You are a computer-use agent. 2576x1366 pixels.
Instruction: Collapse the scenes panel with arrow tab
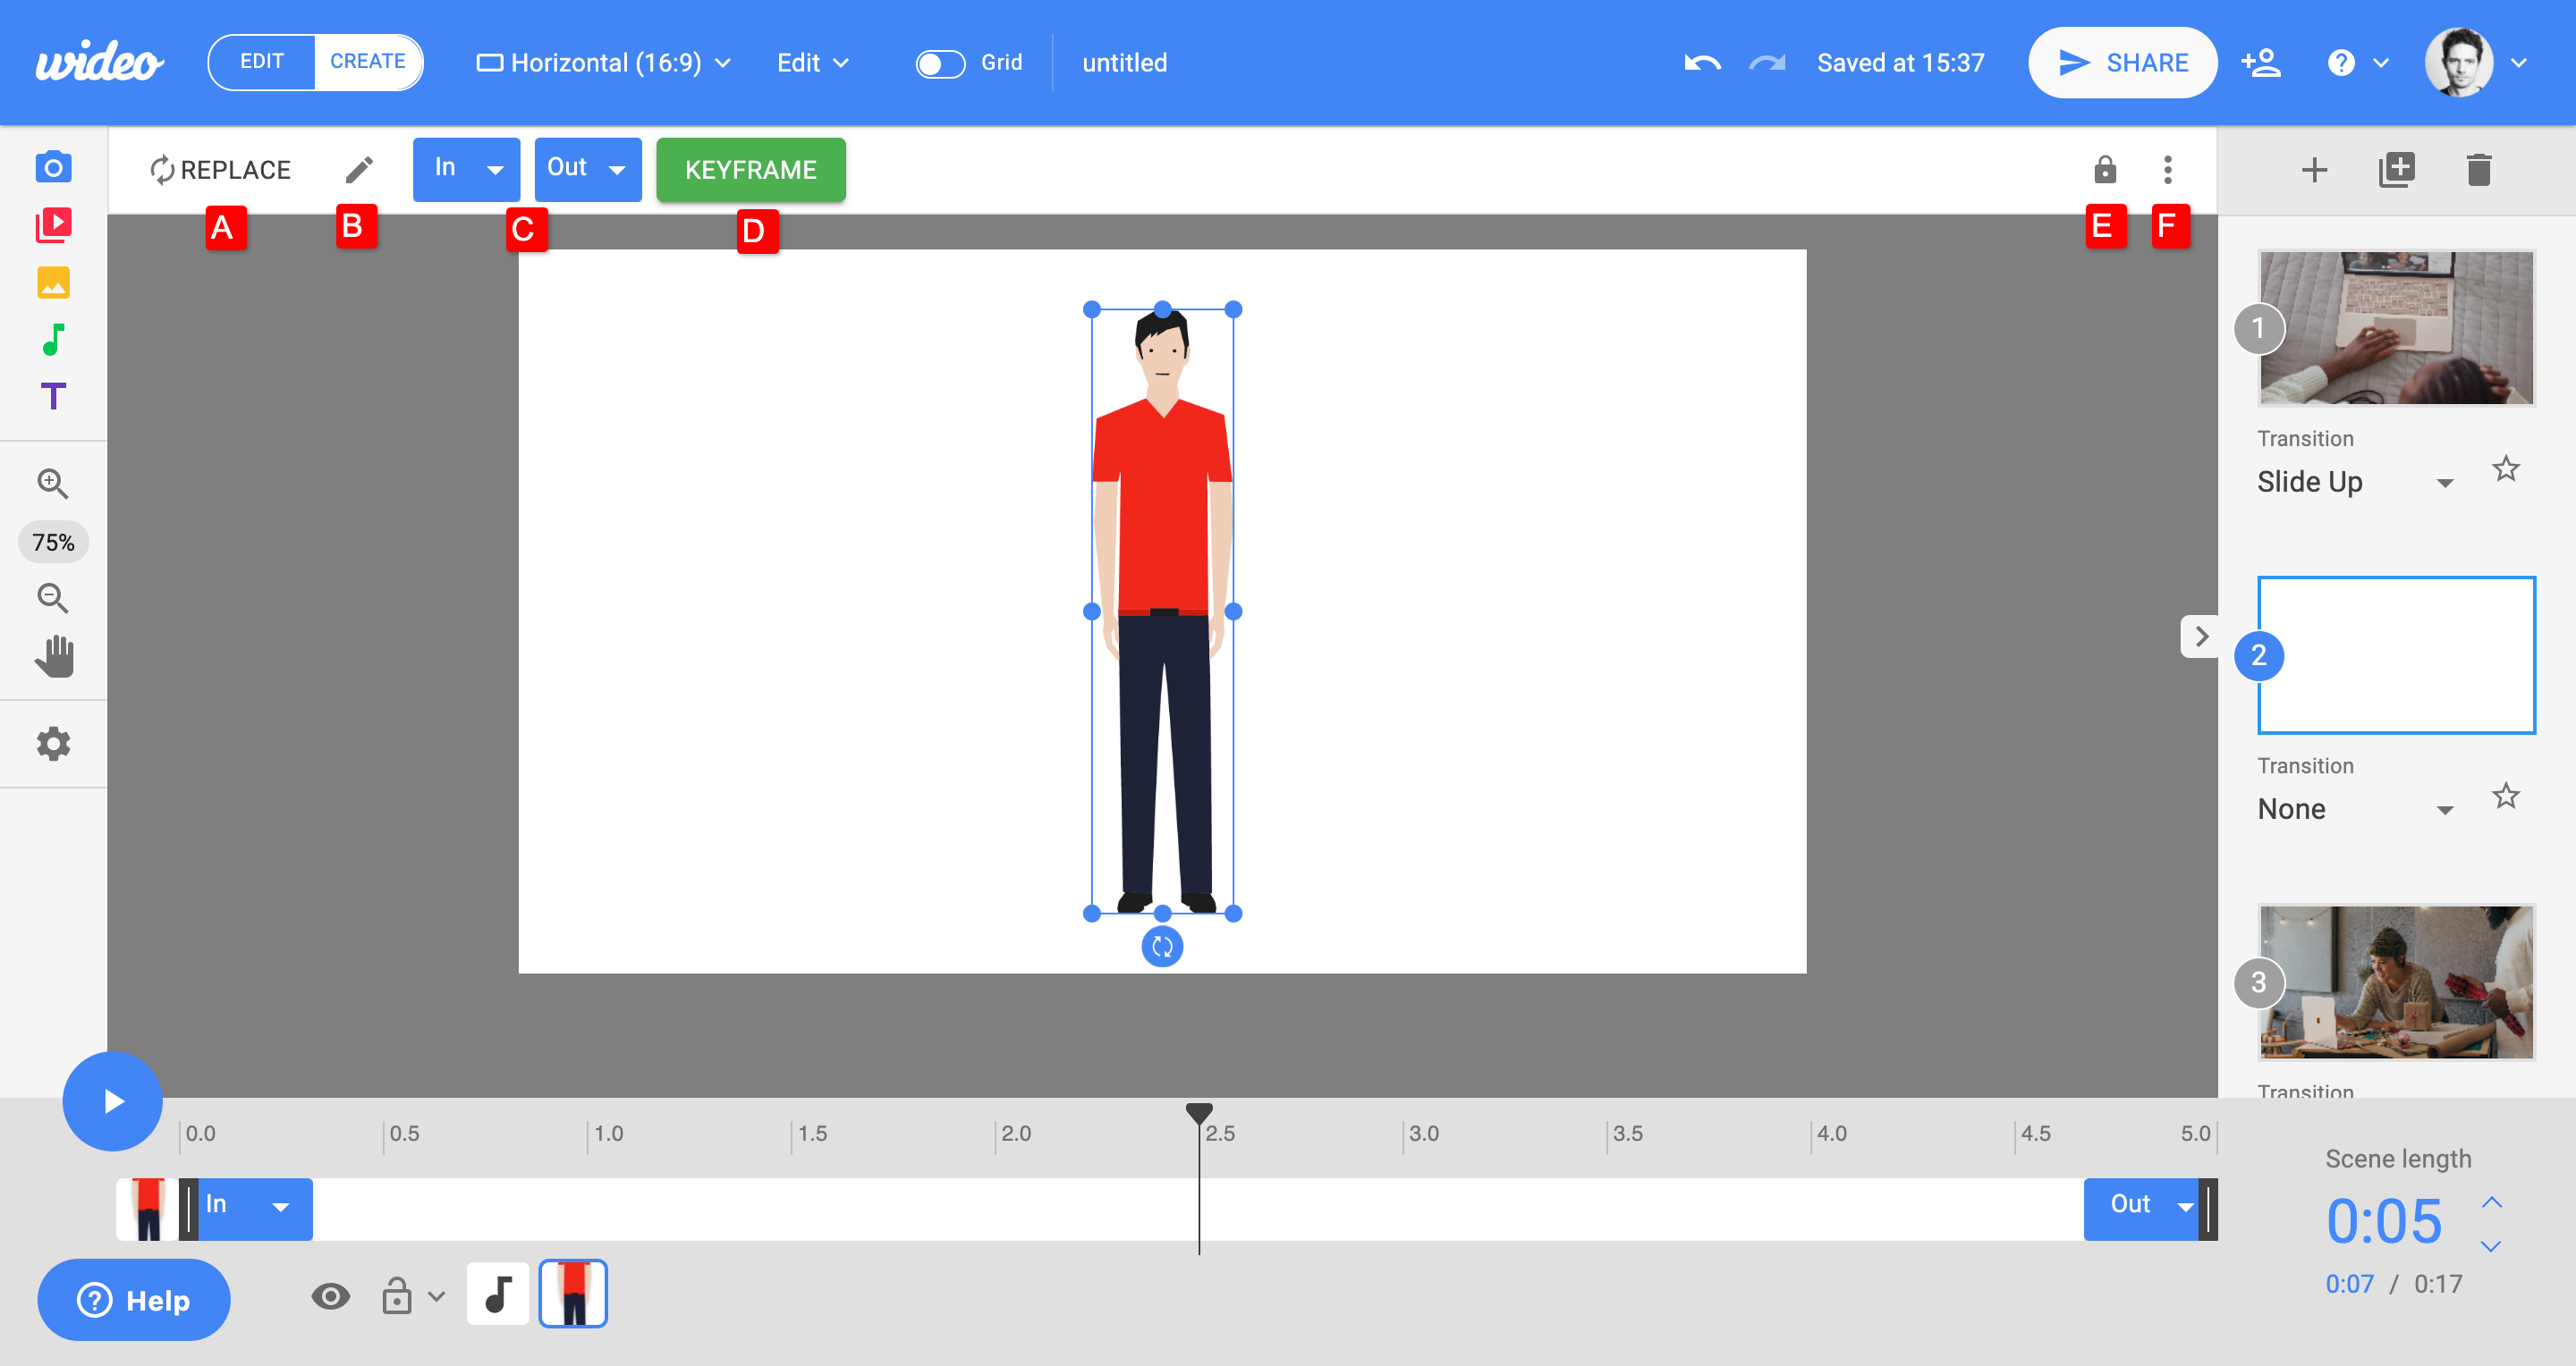pos(2200,636)
